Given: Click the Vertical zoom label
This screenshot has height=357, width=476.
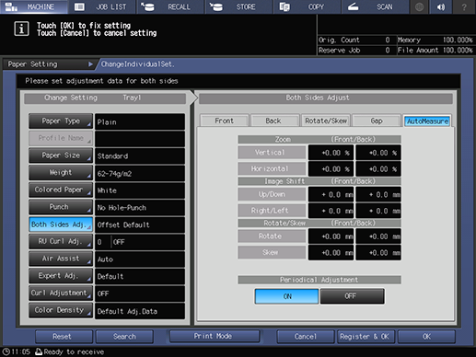Looking at the screenshot, I should [x=272, y=153].
